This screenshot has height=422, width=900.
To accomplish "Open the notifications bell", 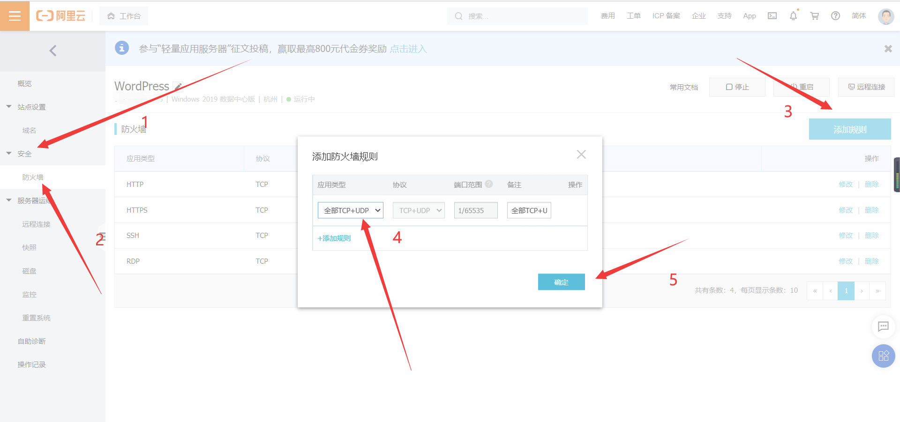I will pyautogui.click(x=793, y=16).
